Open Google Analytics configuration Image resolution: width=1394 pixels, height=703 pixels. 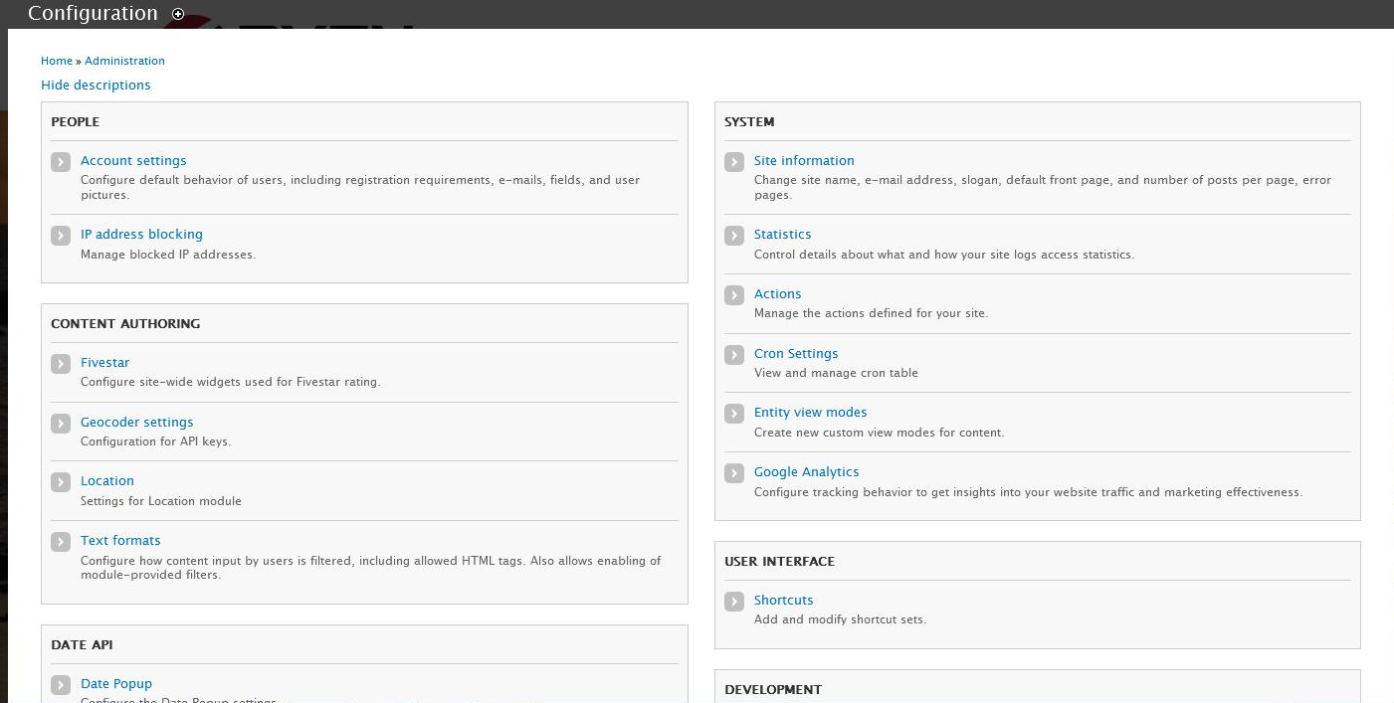tap(806, 472)
